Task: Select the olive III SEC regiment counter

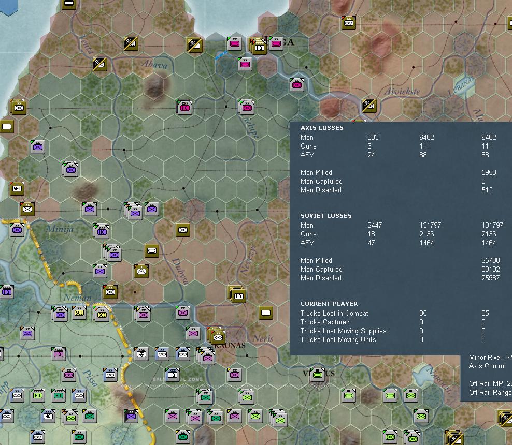Action: 17,188
